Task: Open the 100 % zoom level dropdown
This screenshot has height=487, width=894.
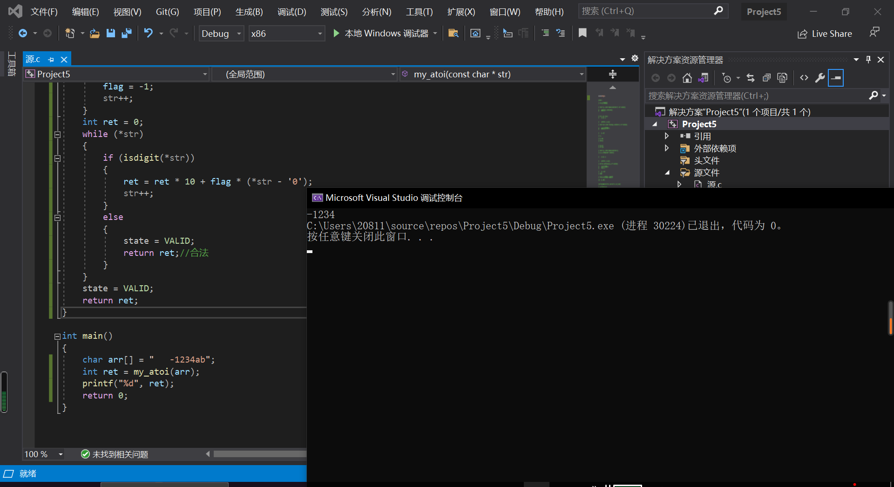Action: pos(44,454)
